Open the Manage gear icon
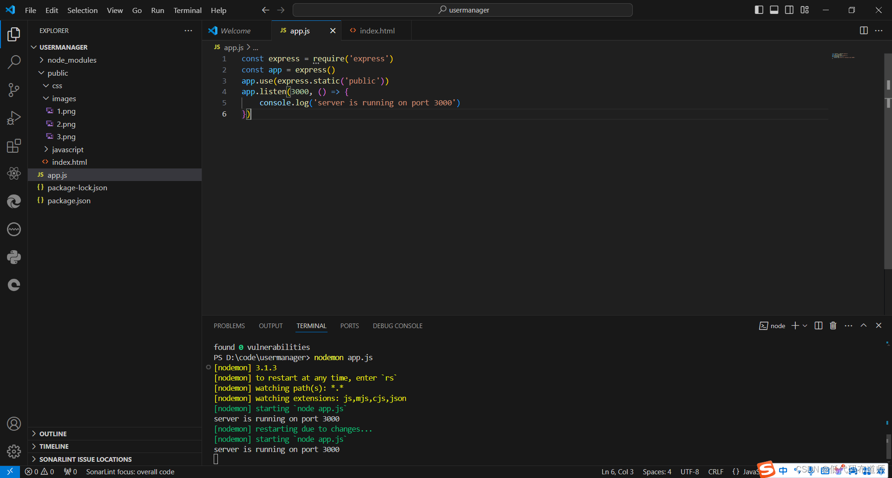The width and height of the screenshot is (892, 478). 14,452
